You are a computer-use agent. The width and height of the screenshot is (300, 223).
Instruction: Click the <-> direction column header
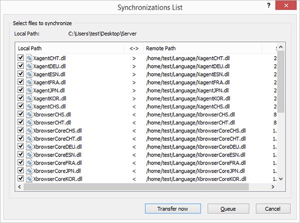click(134, 48)
